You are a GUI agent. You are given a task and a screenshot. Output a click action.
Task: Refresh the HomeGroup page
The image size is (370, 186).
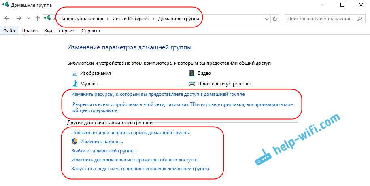[275, 19]
